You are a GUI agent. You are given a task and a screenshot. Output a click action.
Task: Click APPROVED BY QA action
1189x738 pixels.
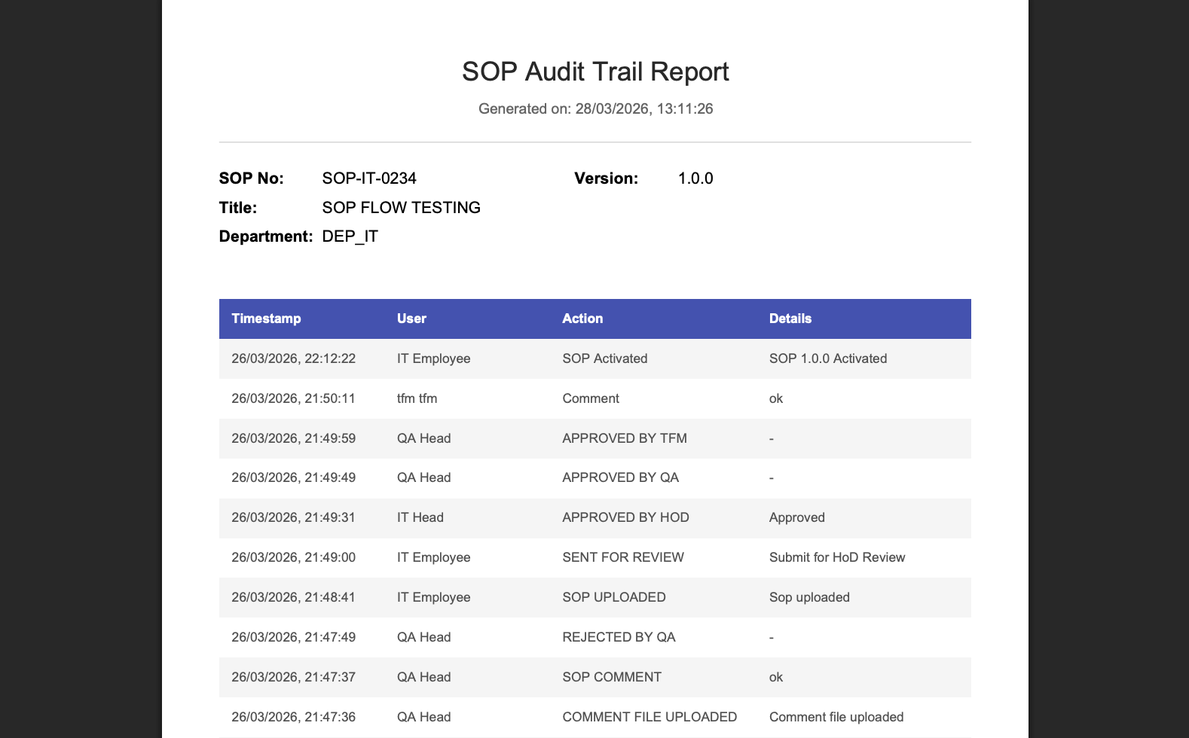[x=620, y=477]
